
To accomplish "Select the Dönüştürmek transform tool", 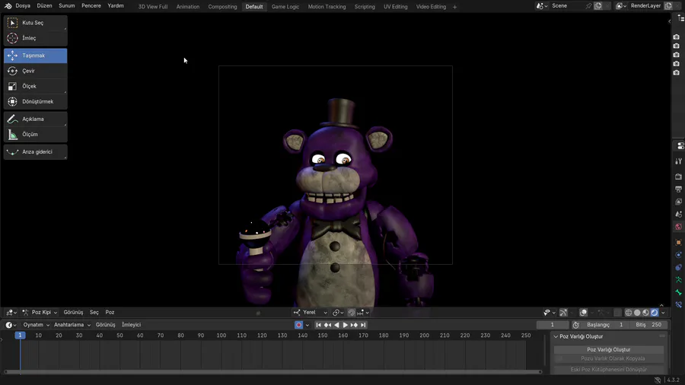I will click(35, 101).
